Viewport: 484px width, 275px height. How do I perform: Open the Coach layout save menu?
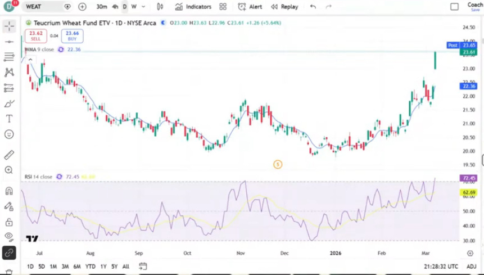(x=475, y=7)
